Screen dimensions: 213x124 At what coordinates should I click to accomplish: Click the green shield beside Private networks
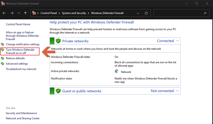(58, 41)
